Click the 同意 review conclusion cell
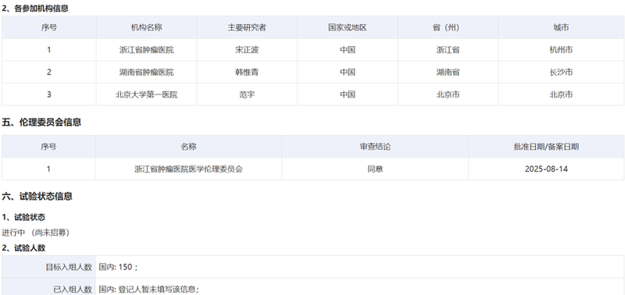 click(375, 169)
